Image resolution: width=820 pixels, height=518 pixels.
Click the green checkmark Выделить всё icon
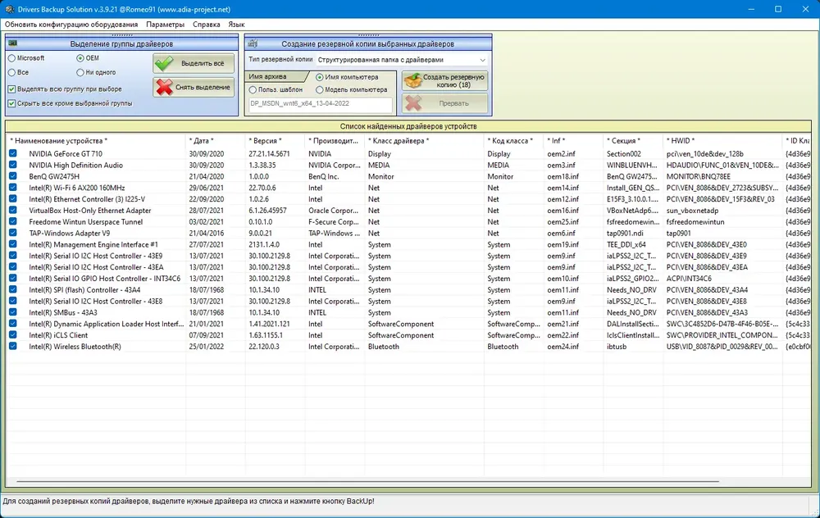coord(164,63)
